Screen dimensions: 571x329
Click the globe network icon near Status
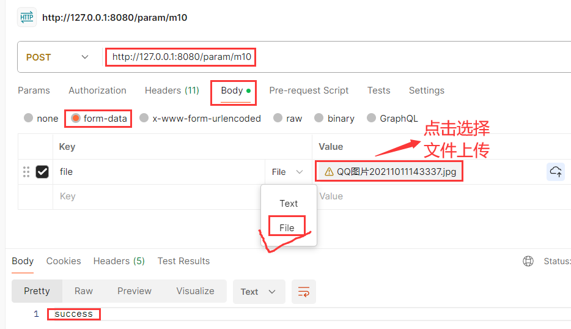point(528,261)
